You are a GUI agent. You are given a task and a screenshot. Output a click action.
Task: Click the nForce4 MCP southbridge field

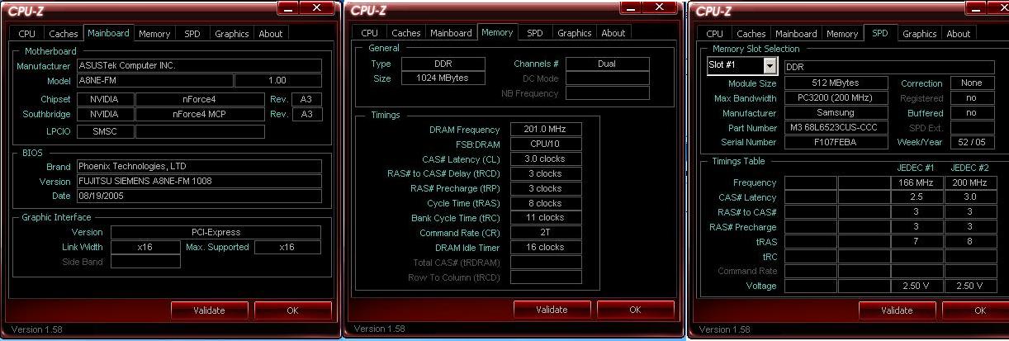200,114
